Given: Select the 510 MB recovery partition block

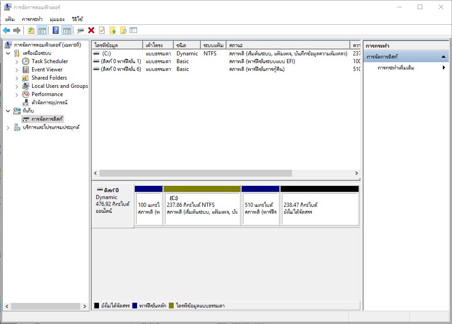Looking at the screenshot, I should (260, 205).
